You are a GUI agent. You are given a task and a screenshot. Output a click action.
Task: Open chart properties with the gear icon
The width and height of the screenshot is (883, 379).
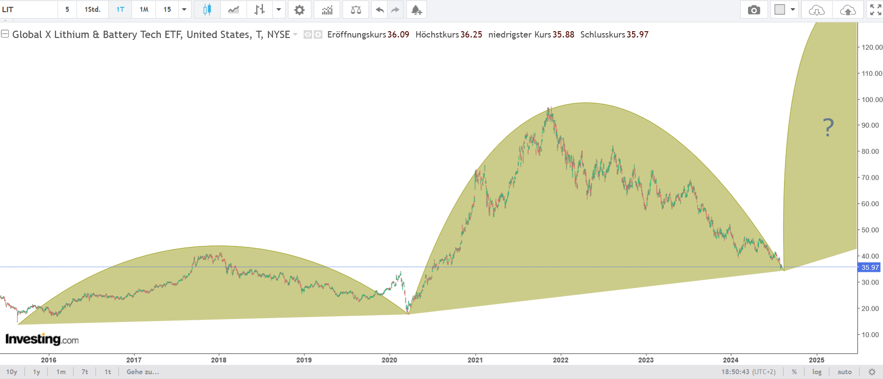[x=299, y=10]
